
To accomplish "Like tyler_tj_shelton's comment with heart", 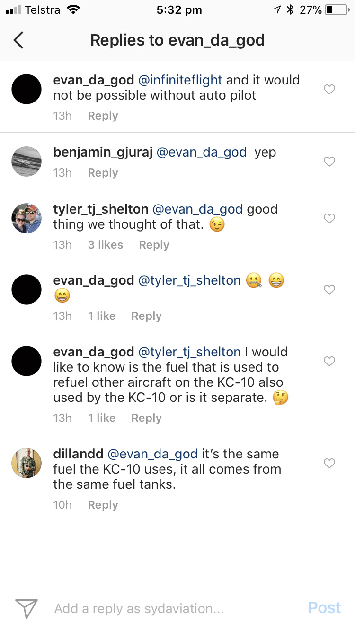I will point(329,218).
